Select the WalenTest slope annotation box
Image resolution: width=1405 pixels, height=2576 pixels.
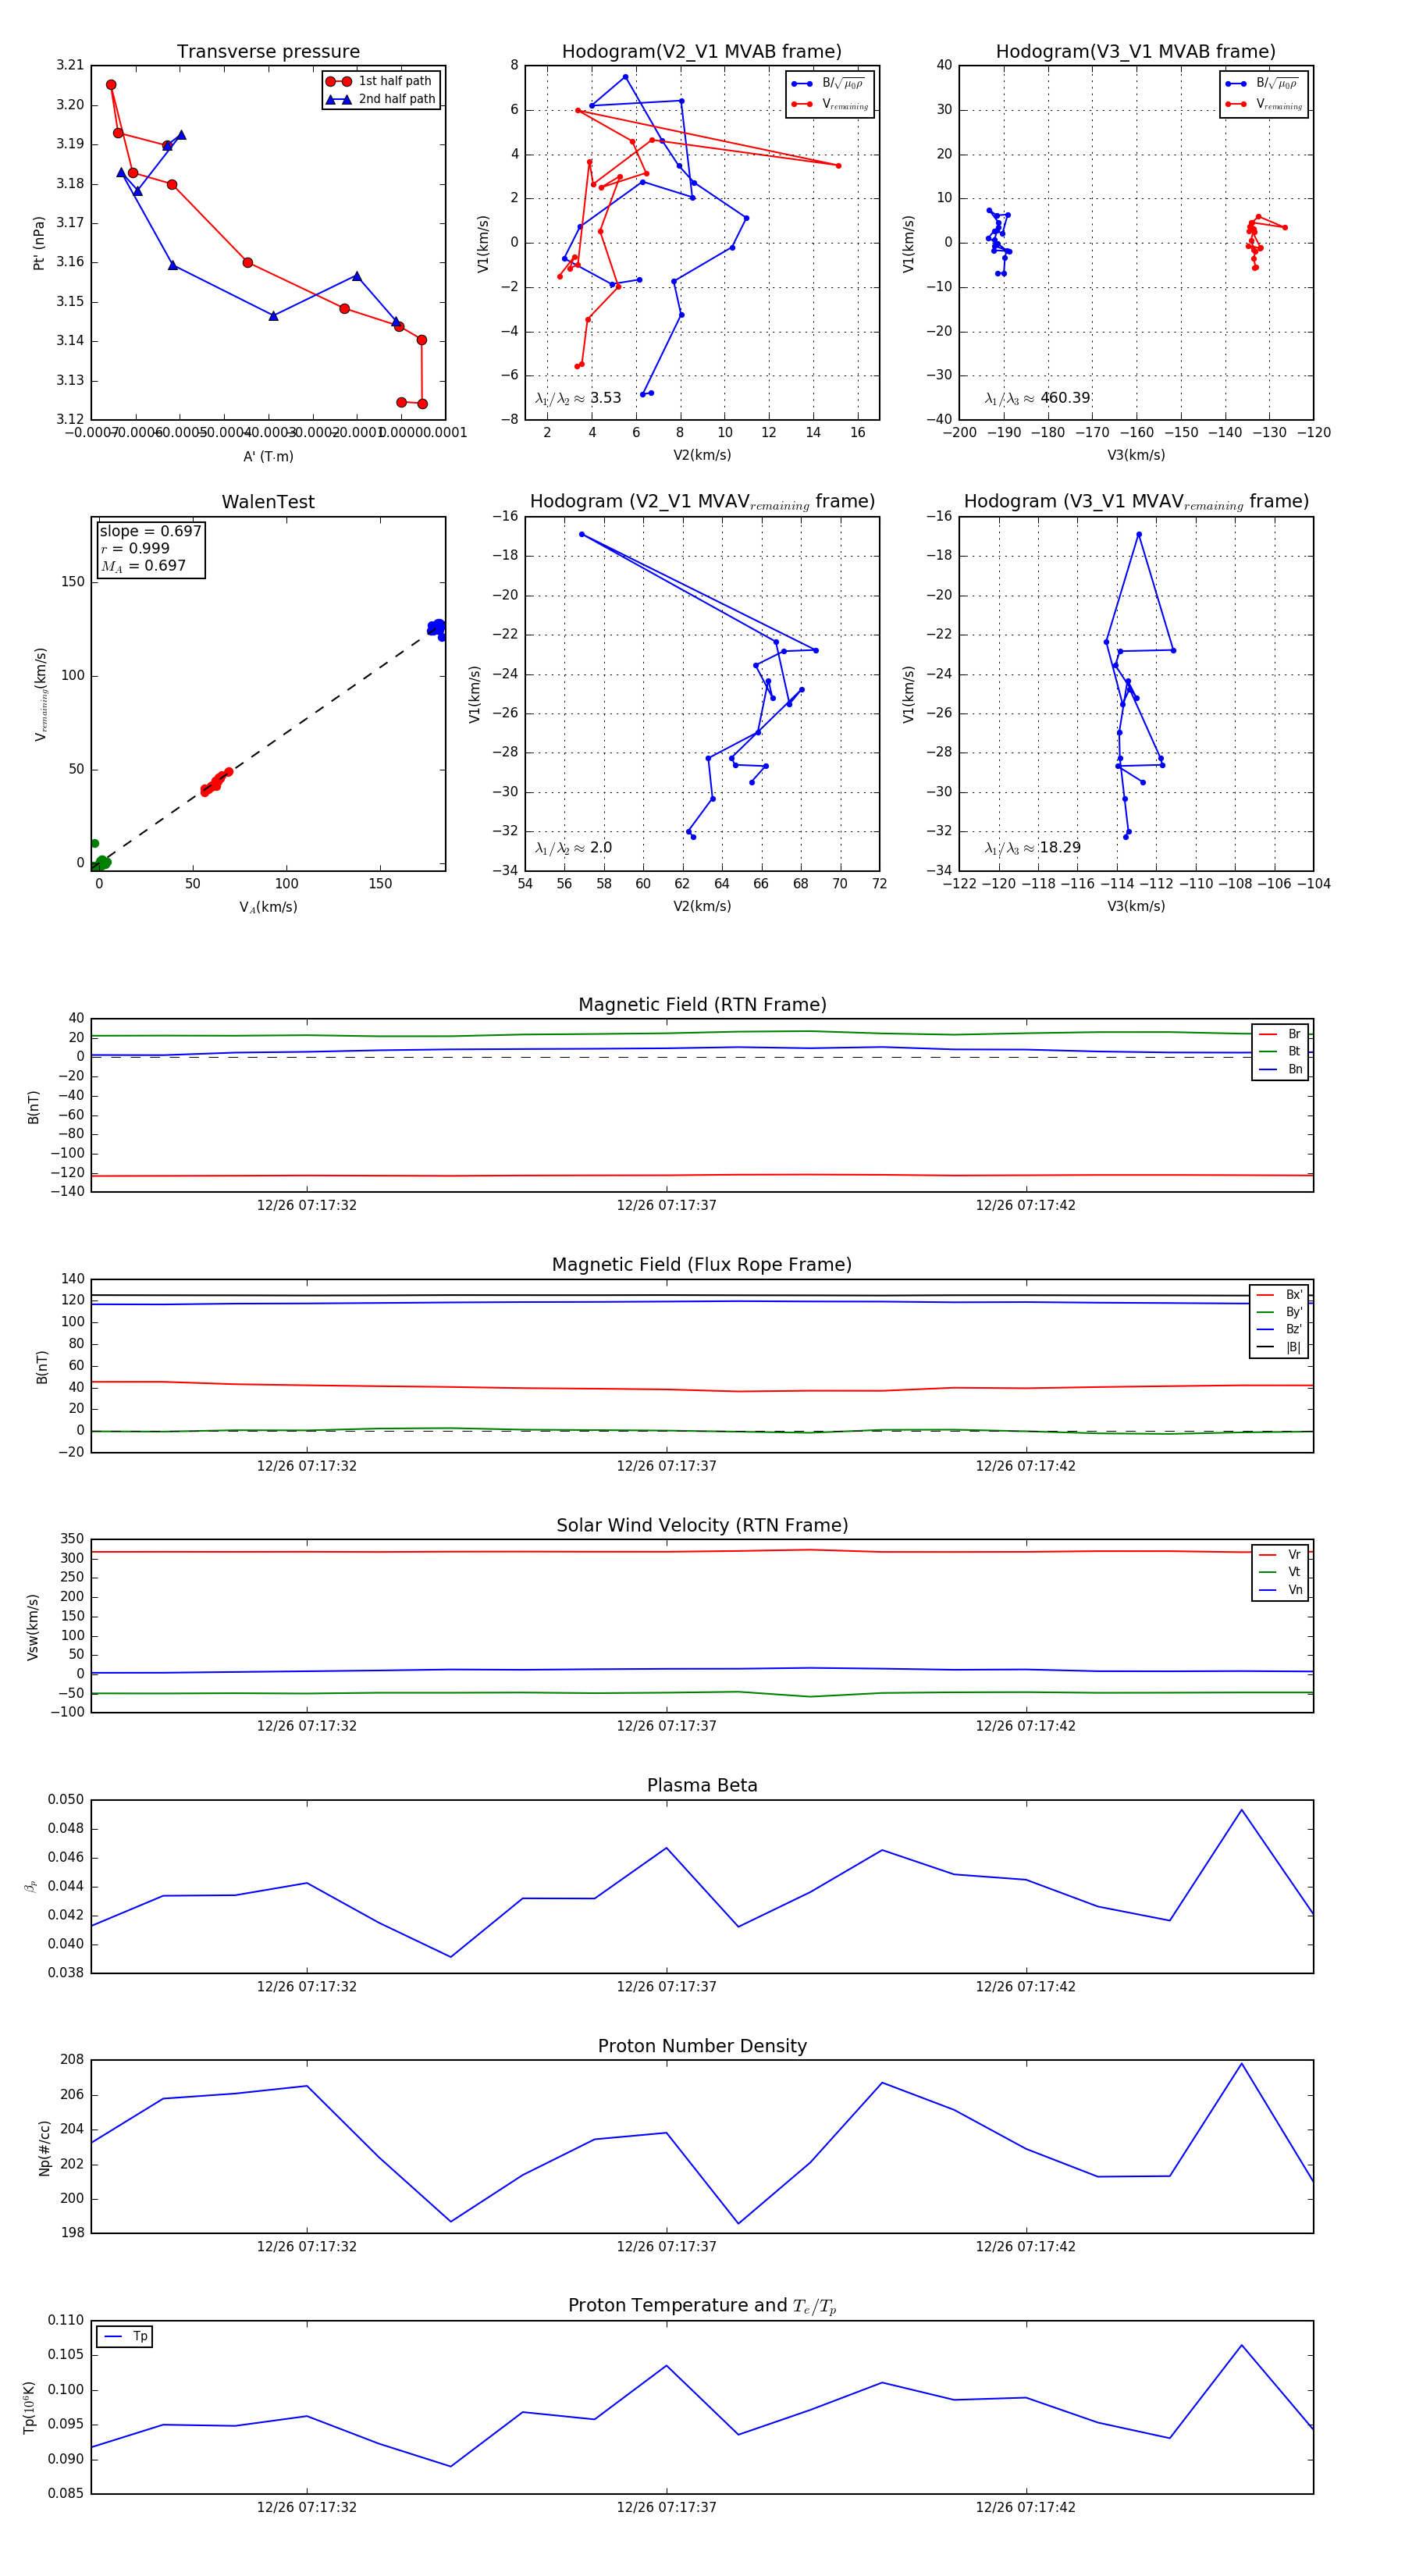(150, 548)
